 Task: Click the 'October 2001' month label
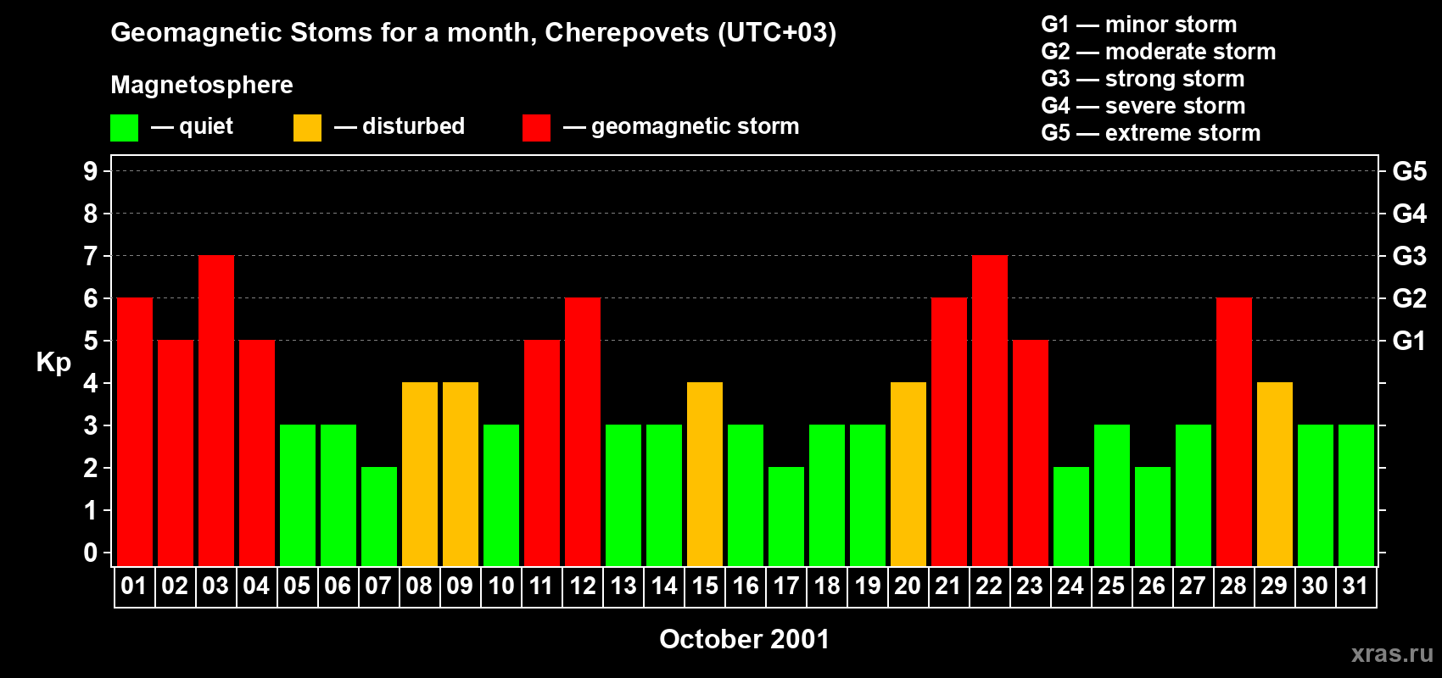(x=745, y=639)
